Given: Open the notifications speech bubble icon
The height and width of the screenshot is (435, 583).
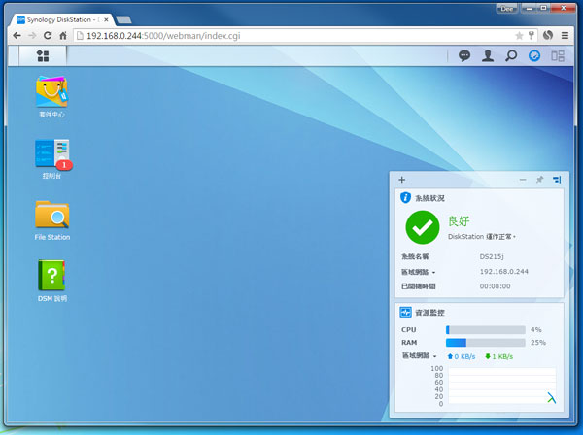Looking at the screenshot, I should point(464,56).
